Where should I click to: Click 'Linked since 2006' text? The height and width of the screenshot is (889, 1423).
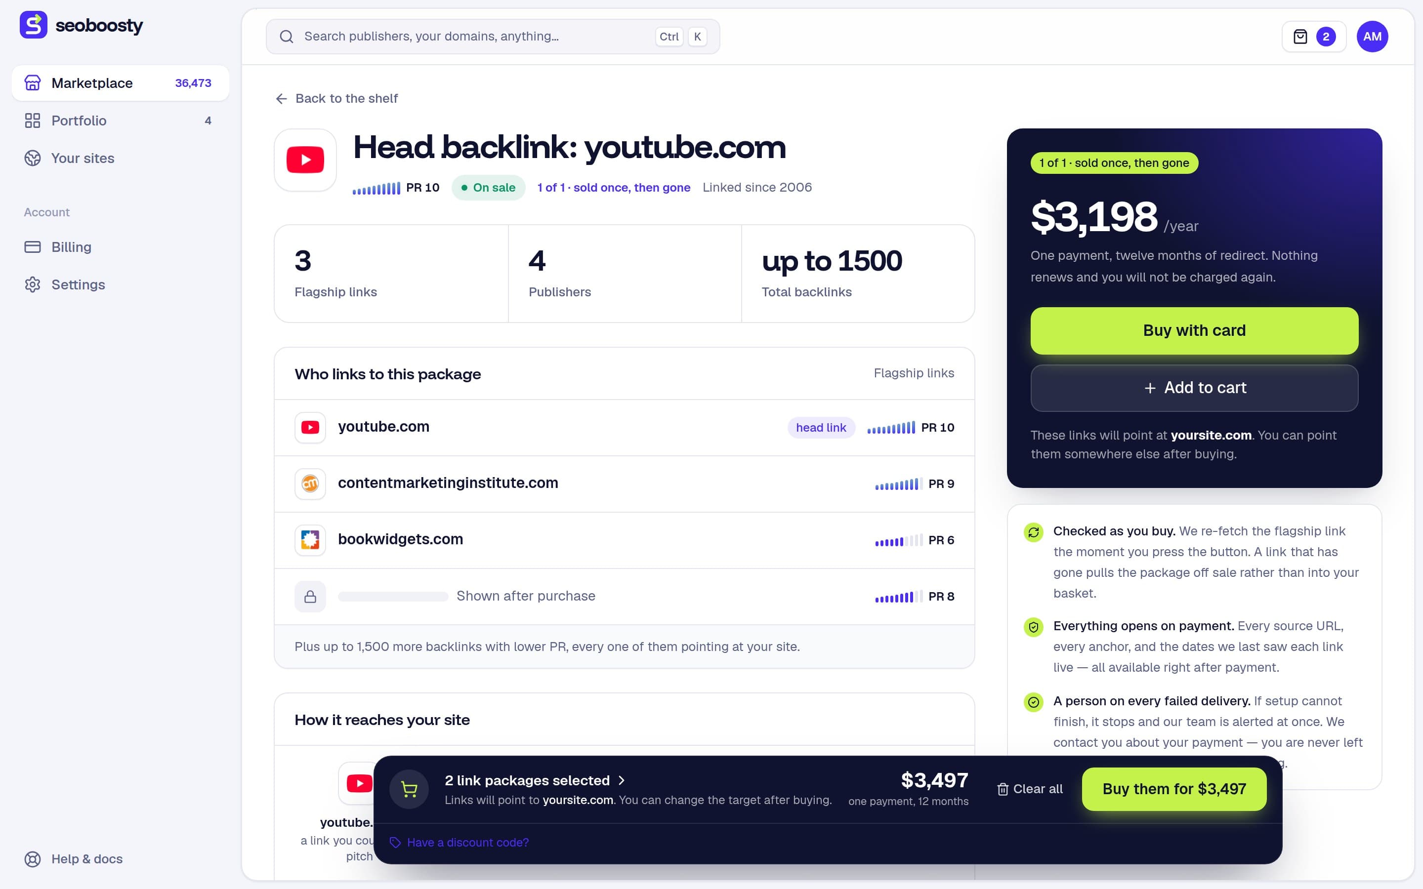(x=757, y=188)
